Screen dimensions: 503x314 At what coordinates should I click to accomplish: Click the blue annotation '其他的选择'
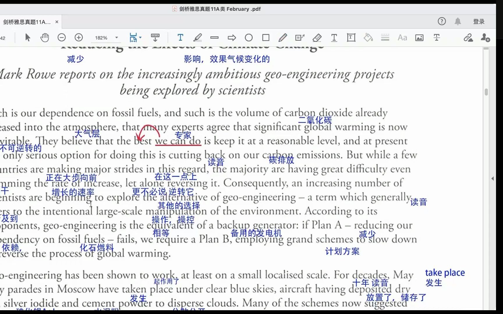[179, 206]
